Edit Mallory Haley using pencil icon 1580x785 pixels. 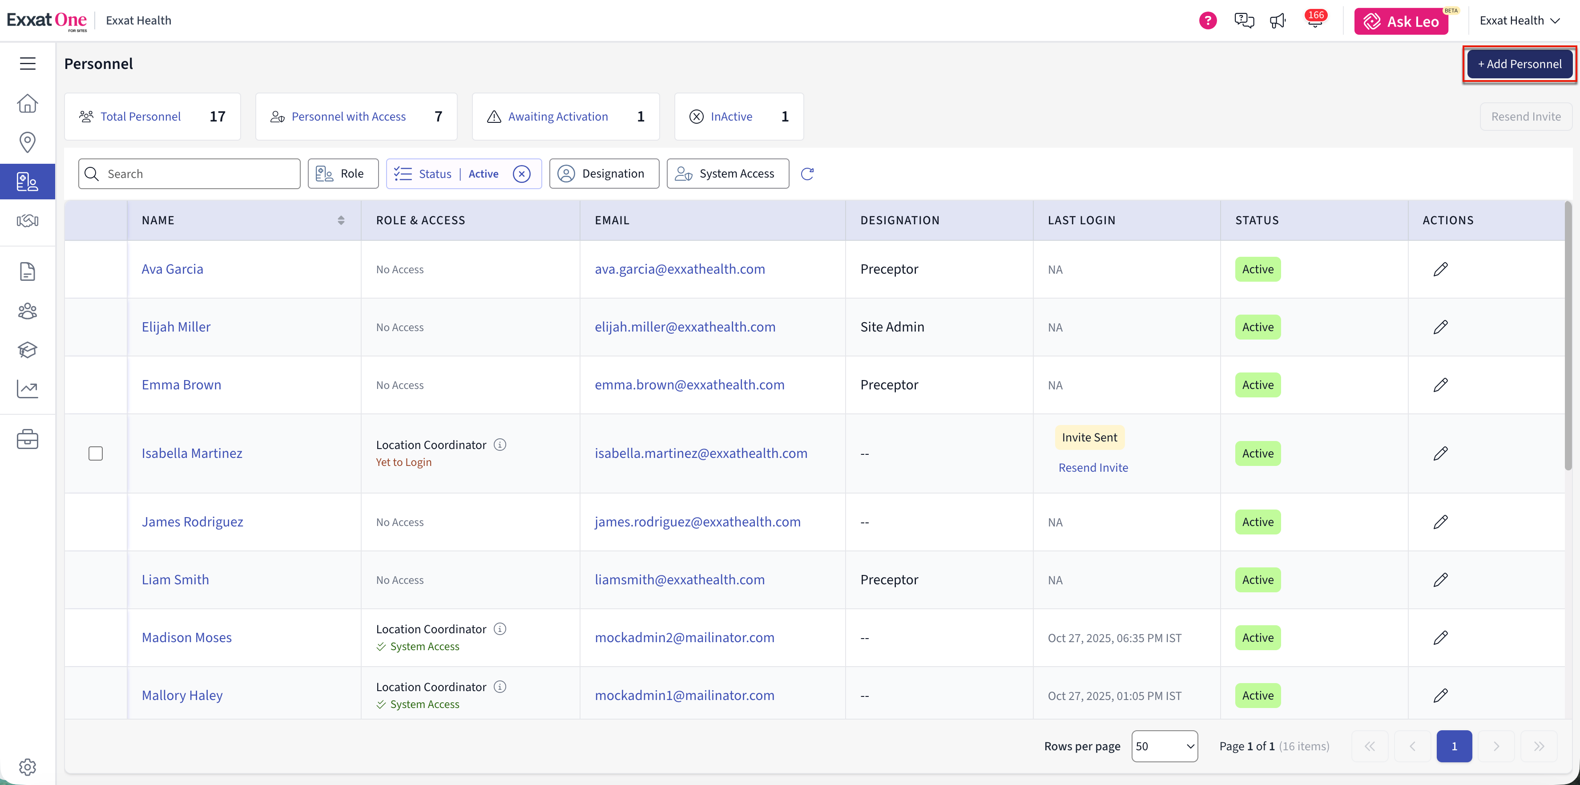pos(1441,696)
